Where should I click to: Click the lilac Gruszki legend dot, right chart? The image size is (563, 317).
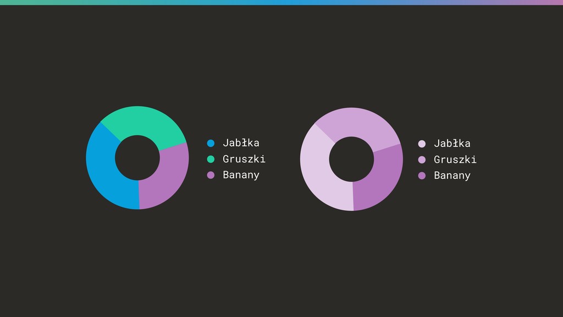422,160
